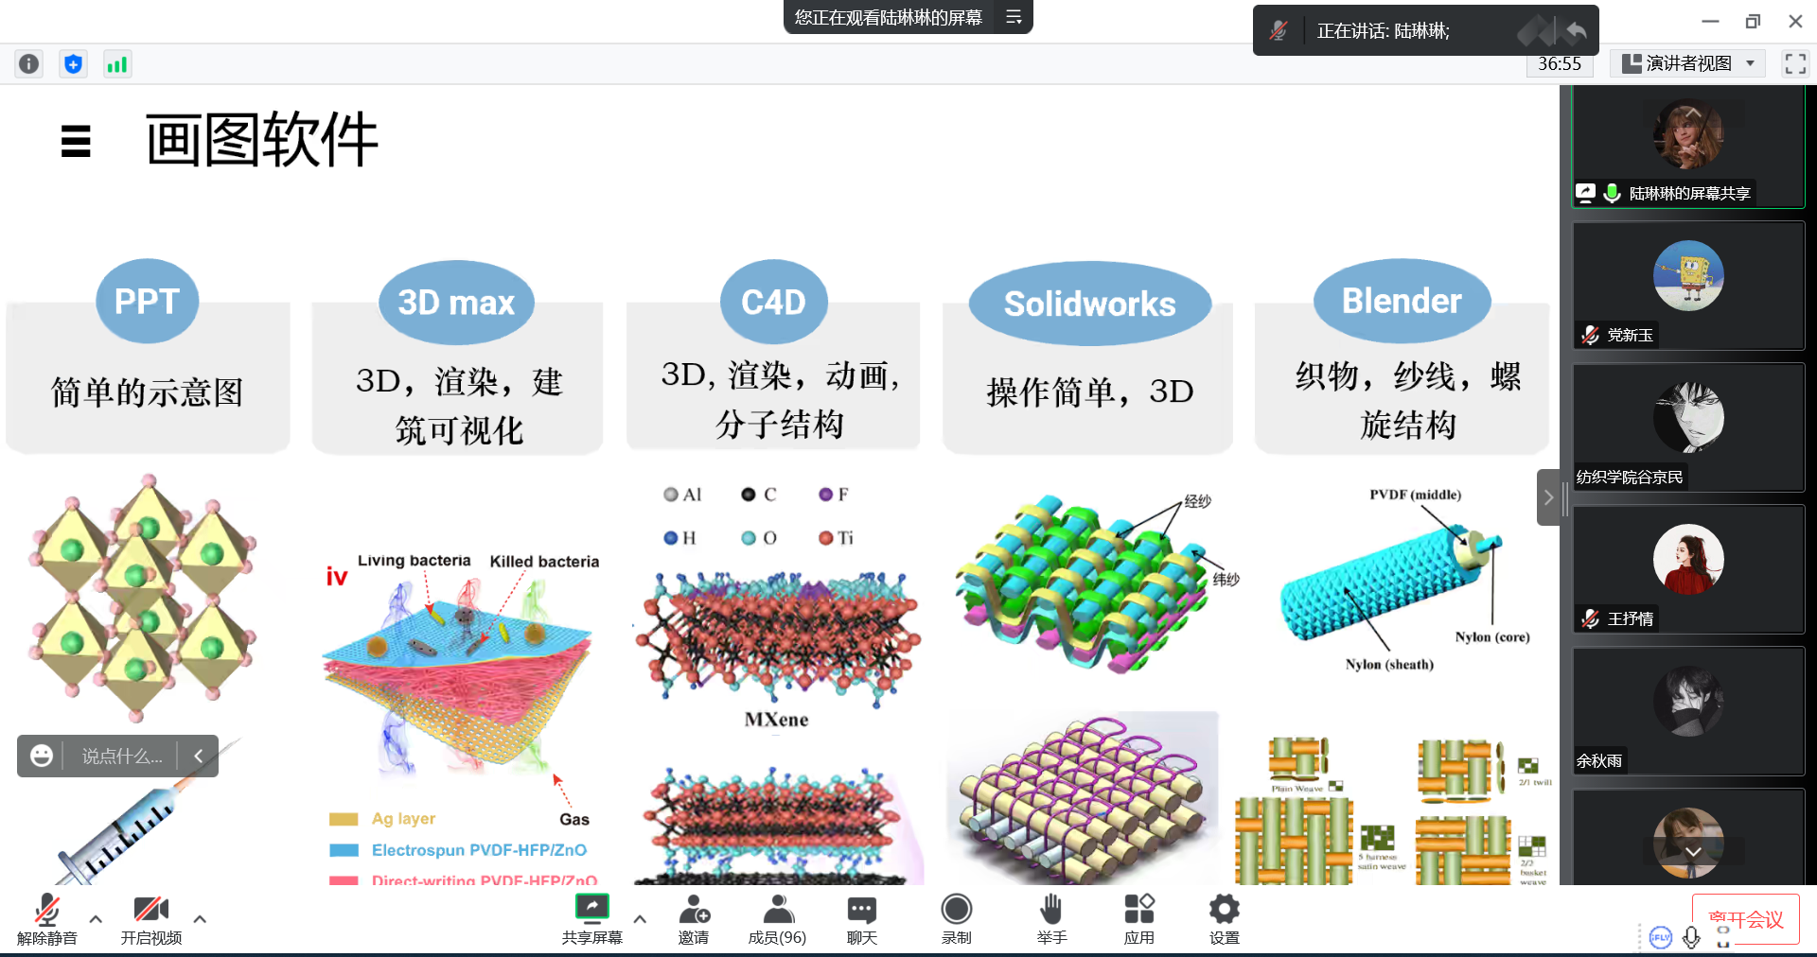
Task: Click the 说点什么 chat input box
Action: (122, 757)
